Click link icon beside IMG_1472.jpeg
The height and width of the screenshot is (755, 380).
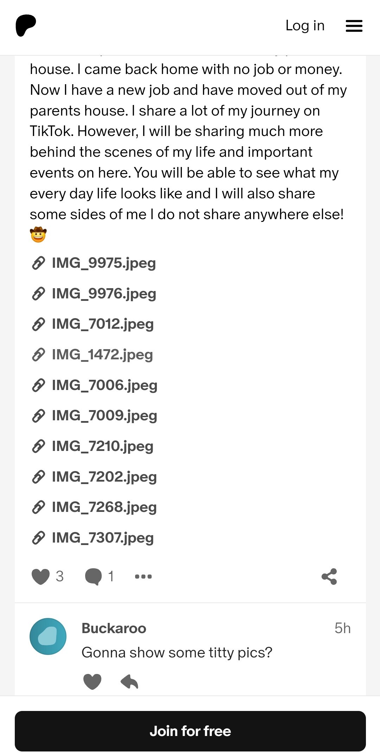tap(38, 355)
